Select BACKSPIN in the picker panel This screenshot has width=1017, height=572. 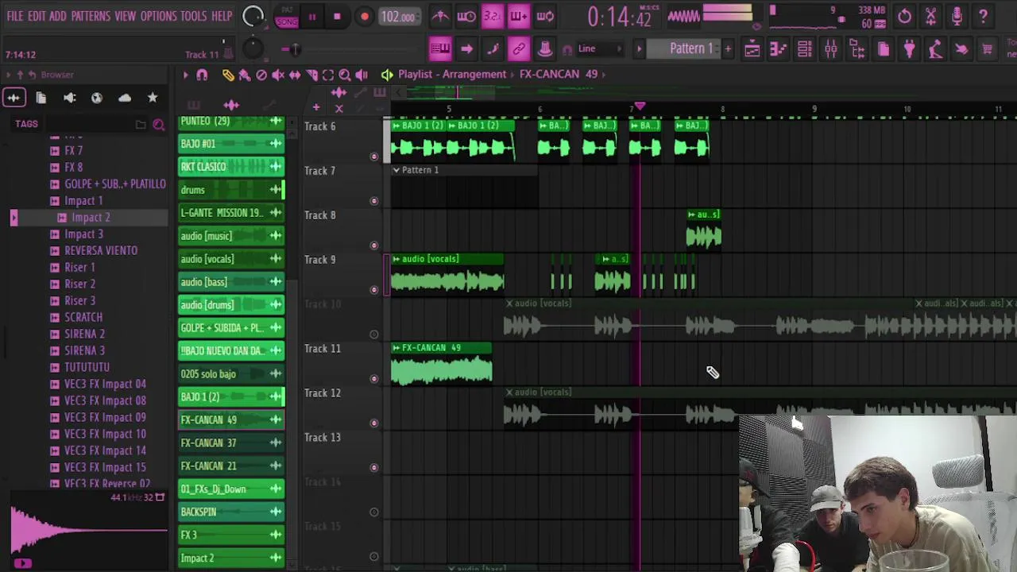click(x=231, y=512)
